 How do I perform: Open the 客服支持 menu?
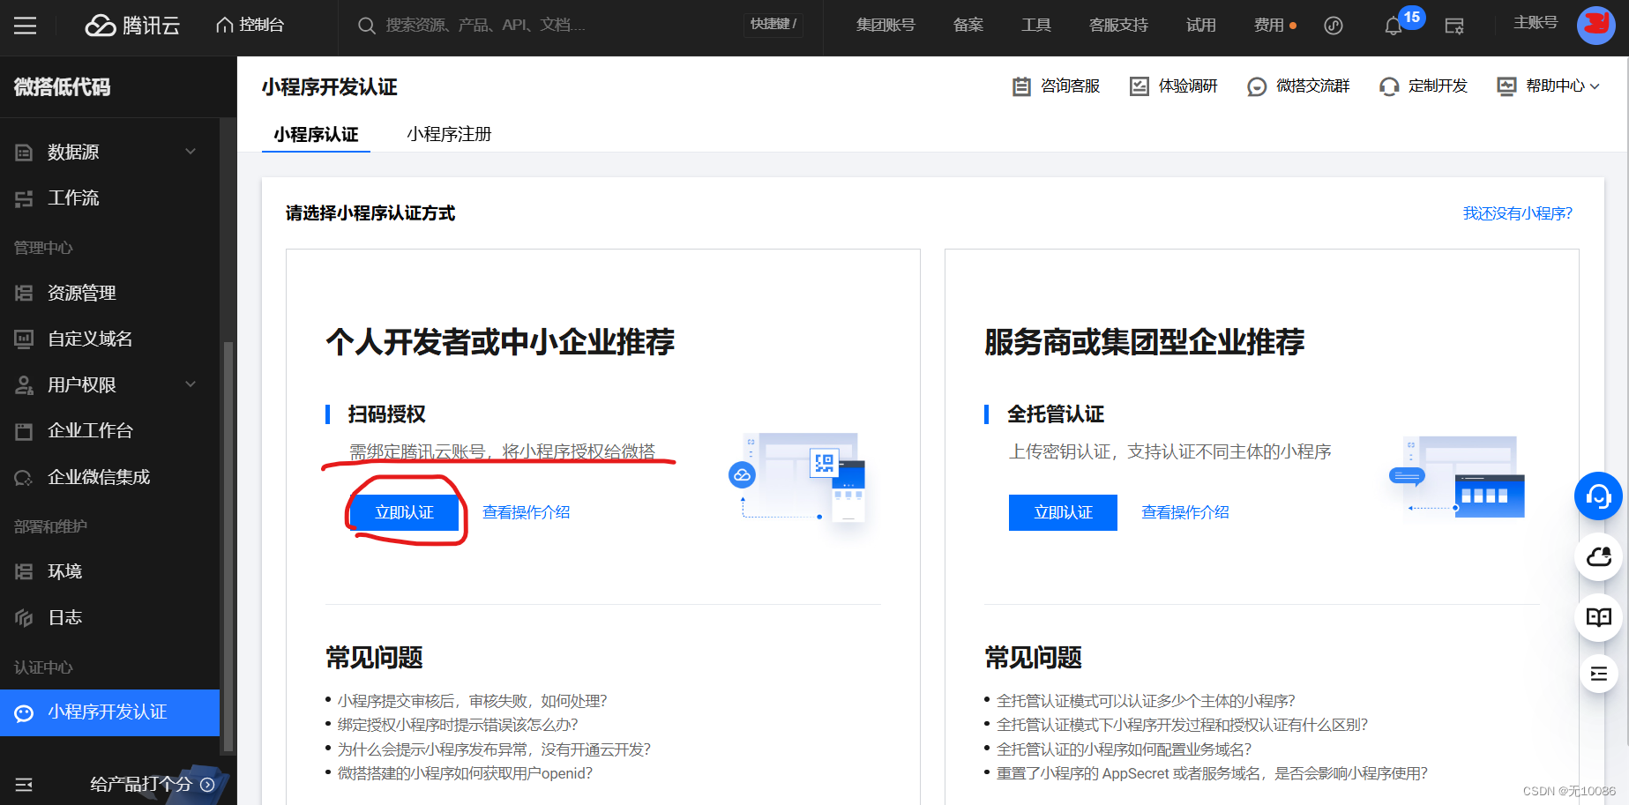coord(1118,25)
